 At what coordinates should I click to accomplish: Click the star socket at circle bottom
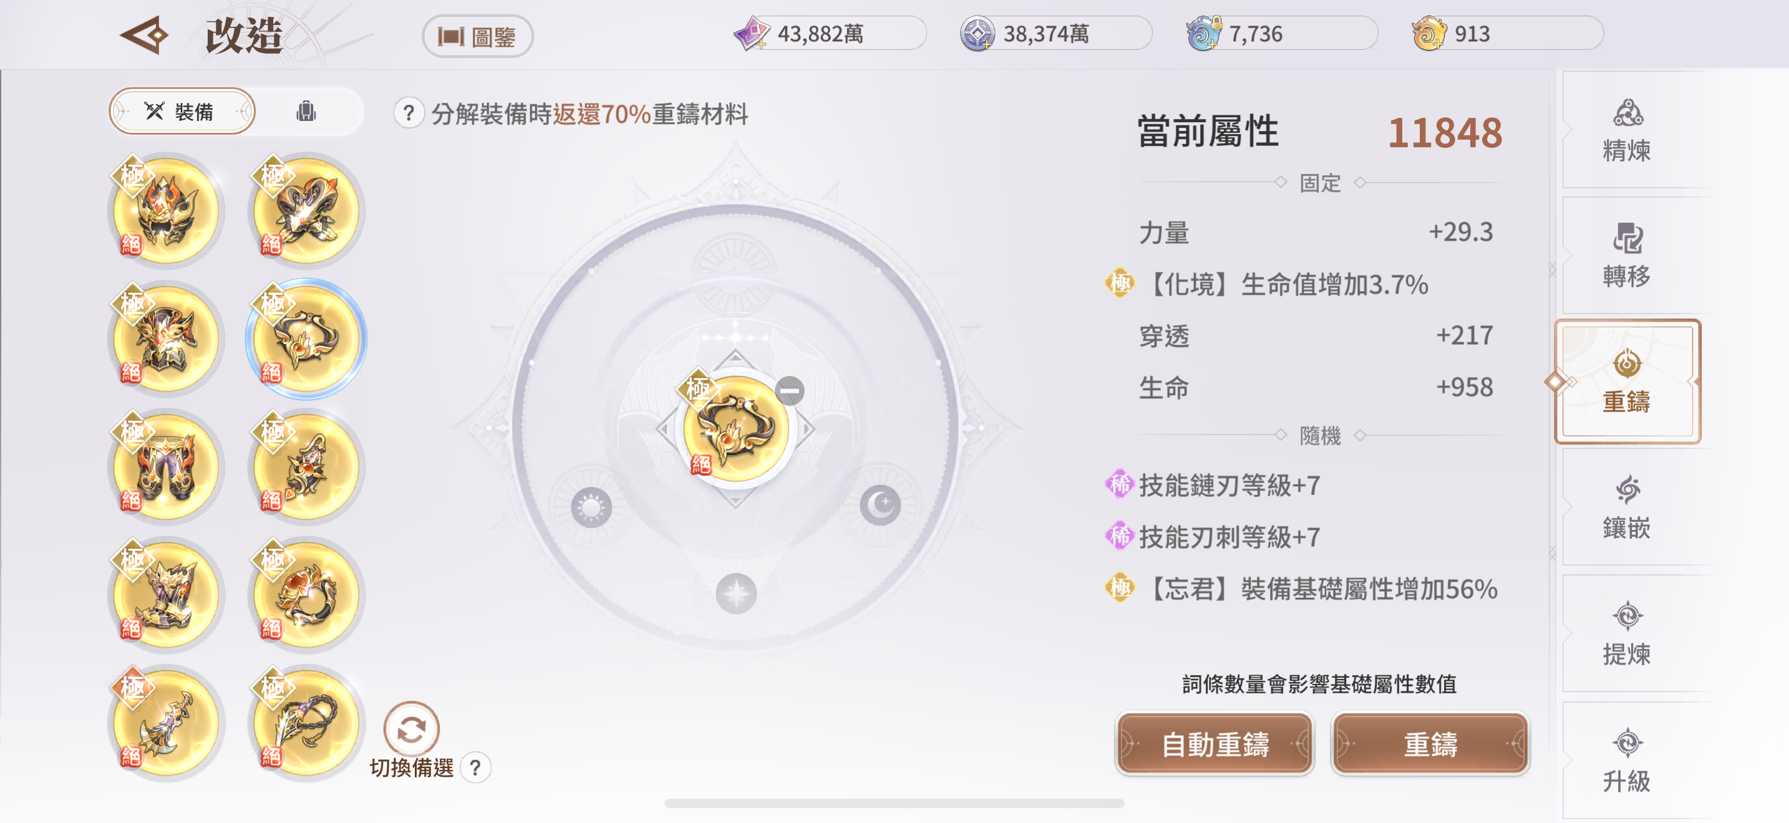736,594
